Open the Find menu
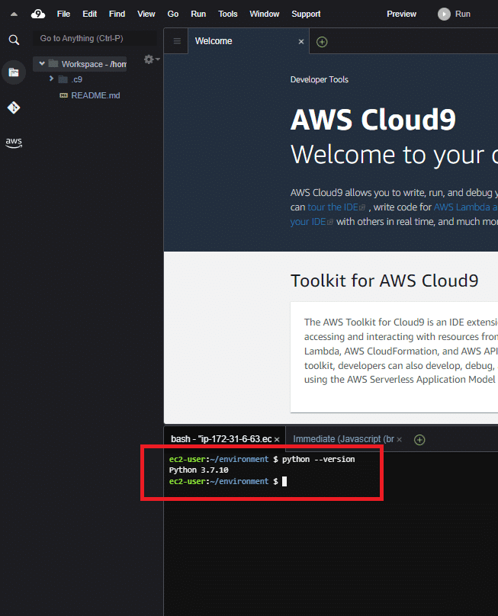The image size is (498, 616). (117, 14)
